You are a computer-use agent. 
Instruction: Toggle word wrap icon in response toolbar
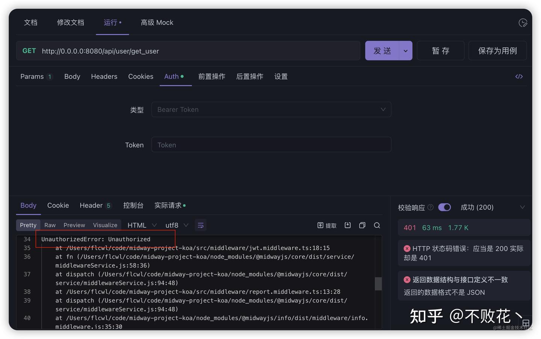point(201,225)
